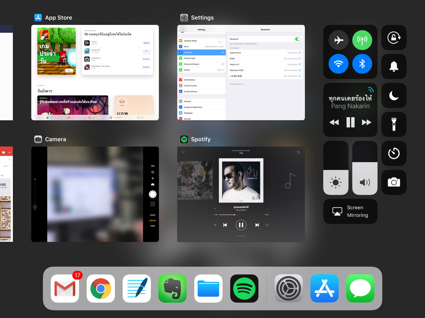The image size is (425, 318).
Task: Open camera from Control Center tile
Action: pos(394,182)
